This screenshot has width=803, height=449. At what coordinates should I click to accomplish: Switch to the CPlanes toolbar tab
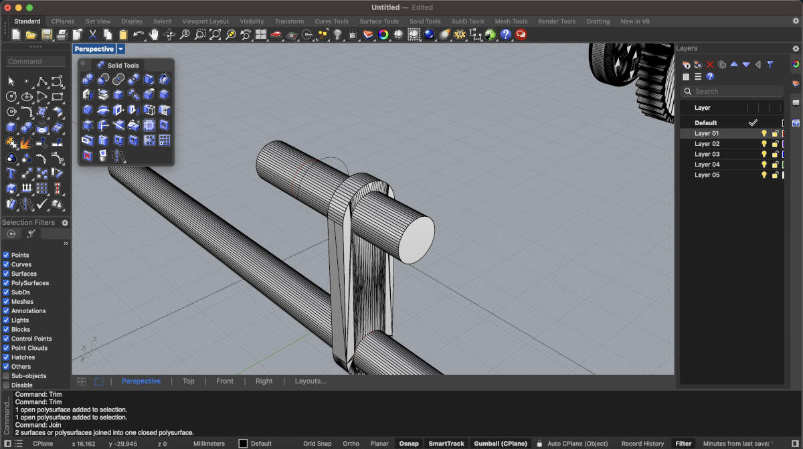[x=63, y=21]
